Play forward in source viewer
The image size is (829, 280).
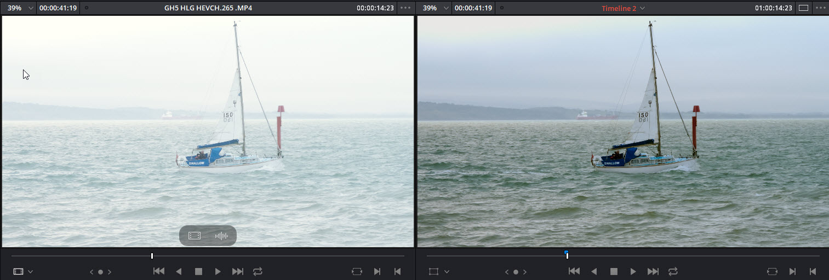click(x=218, y=271)
